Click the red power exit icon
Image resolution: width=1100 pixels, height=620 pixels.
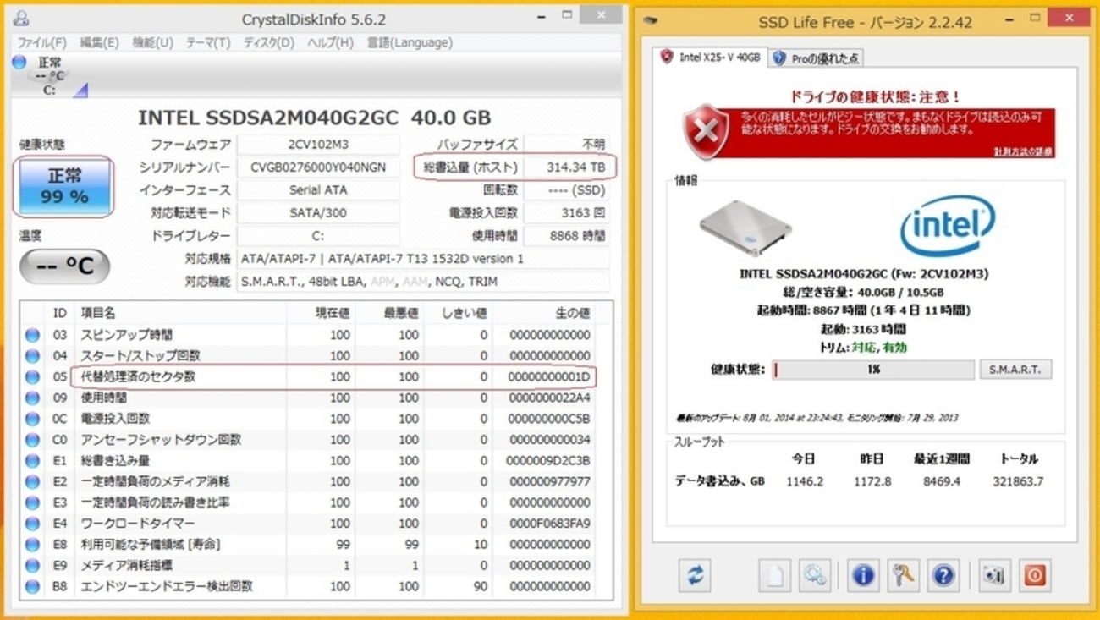point(1035,575)
